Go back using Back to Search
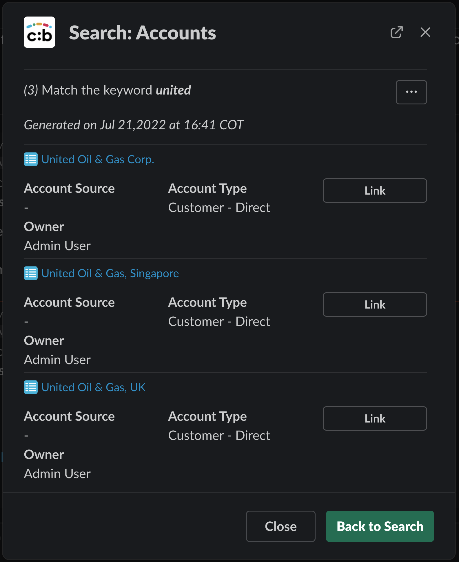 (380, 526)
